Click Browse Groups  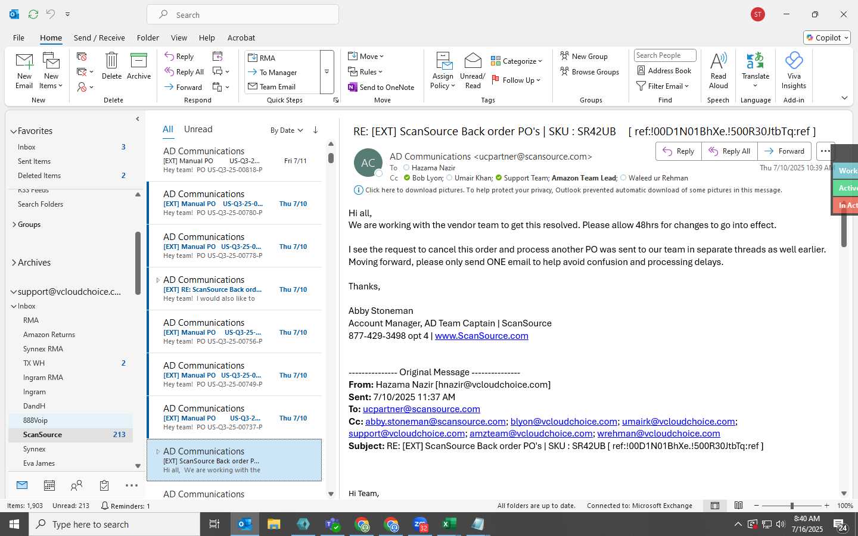[x=589, y=72]
